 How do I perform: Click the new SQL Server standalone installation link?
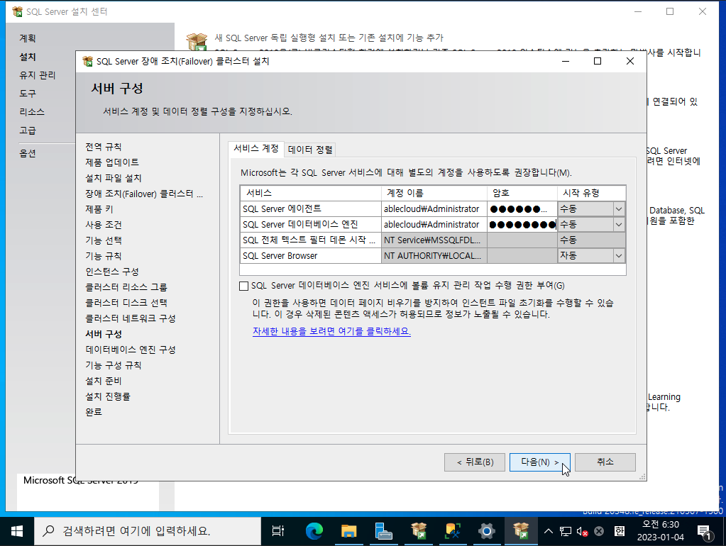(x=329, y=38)
